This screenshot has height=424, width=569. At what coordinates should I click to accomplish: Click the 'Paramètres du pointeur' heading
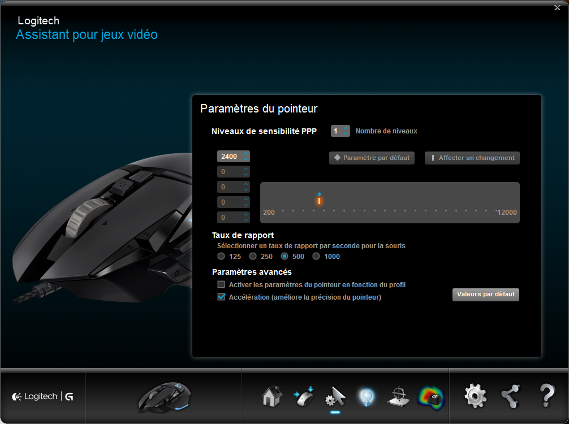[258, 109]
